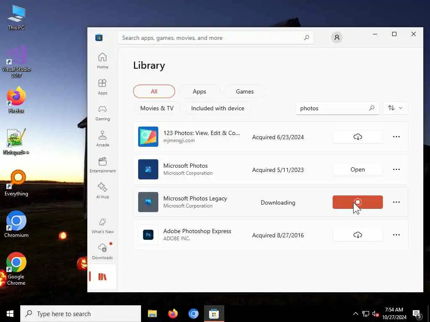
Task: Select the Apps filter tab
Action: click(199, 91)
